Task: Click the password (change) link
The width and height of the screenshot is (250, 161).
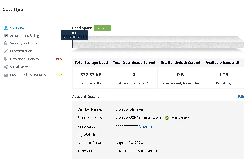Action: coord(146,126)
